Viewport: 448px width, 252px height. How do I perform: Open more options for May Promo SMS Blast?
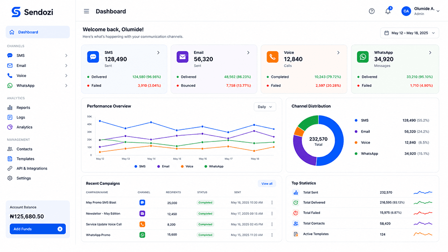coord(272,203)
